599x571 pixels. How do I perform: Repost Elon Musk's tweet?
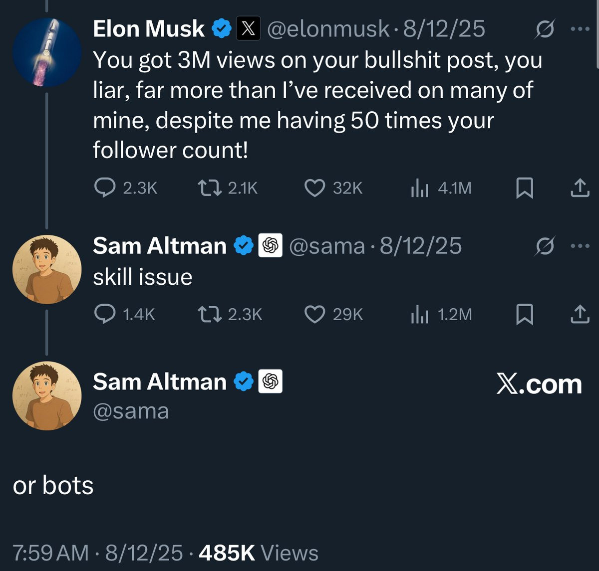[205, 188]
